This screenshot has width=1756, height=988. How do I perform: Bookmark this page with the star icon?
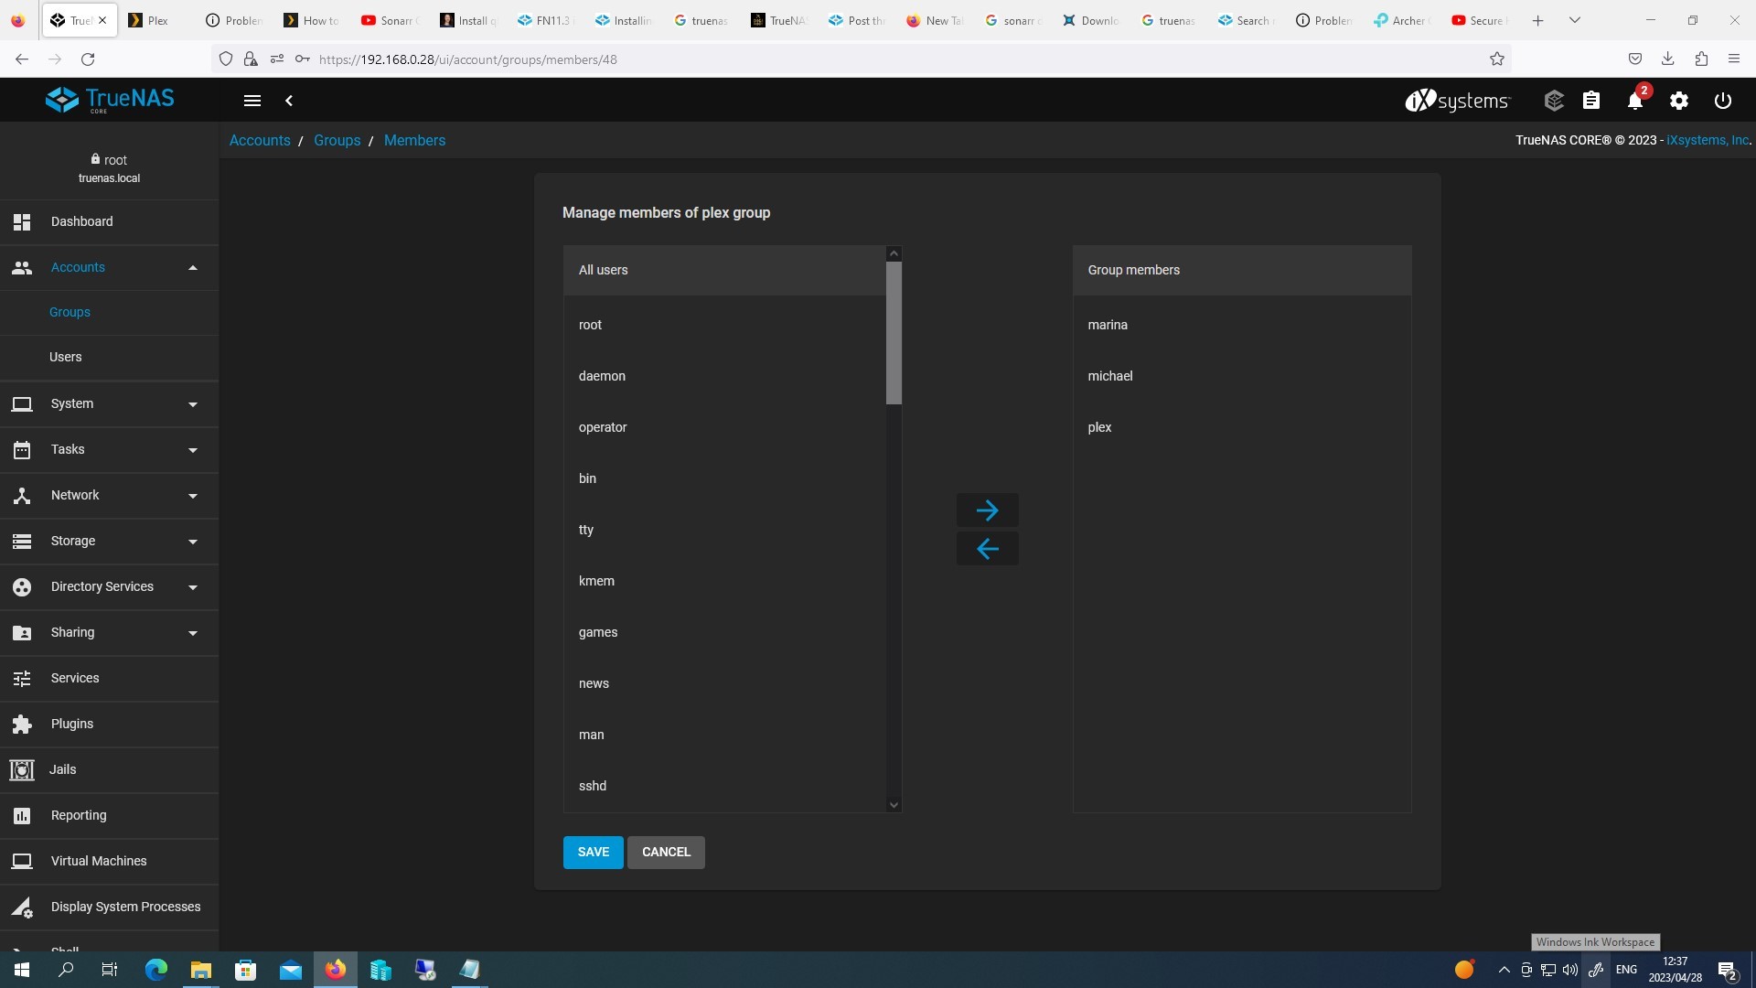[x=1497, y=59]
